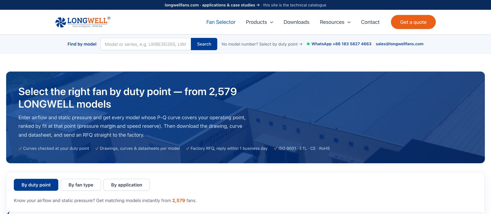Click the "ISO 9001 · ETL · CE · RoHS" text

tap(304, 148)
